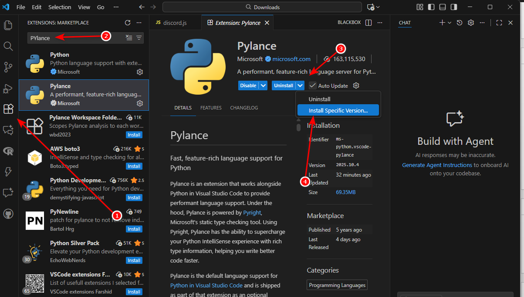Open the Explorer view in activity bar
Image resolution: width=524 pixels, height=297 pixels.
tap(8, 25)
